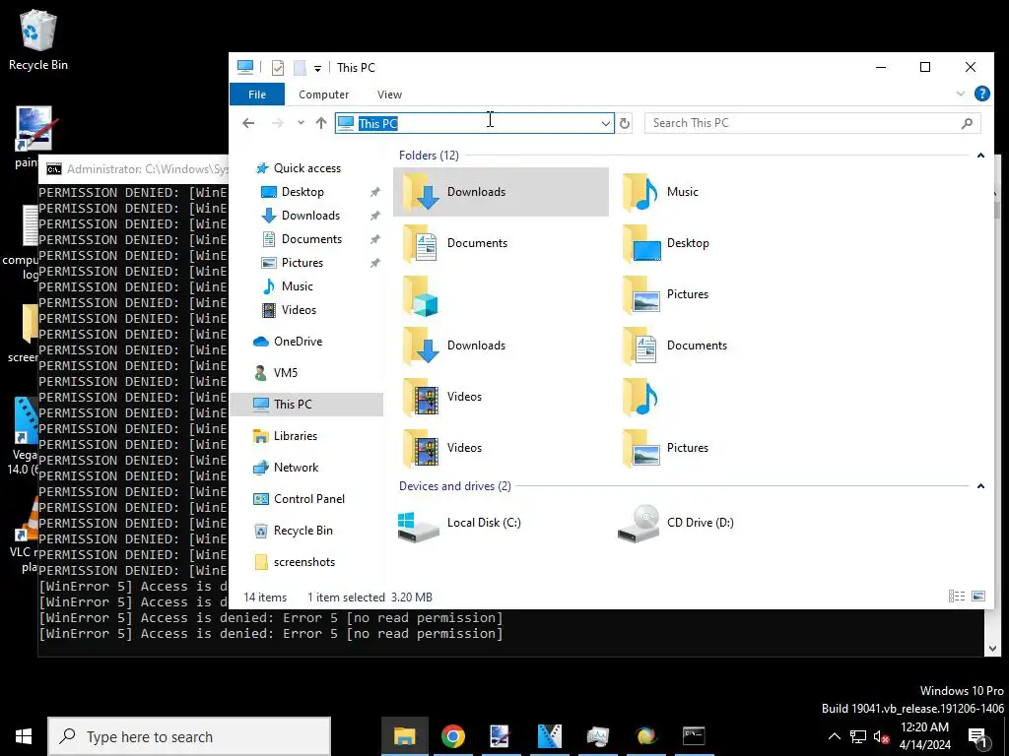1009x756 pixels.
Task: Switch to details view in status bar
Action: coord(956,597)
